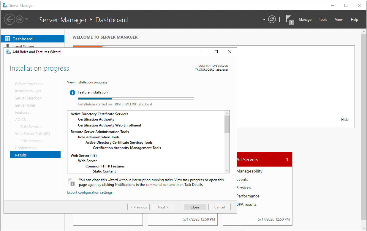367x231 pixels.
Task: Select Features wizard step
Action: [22, 112]
